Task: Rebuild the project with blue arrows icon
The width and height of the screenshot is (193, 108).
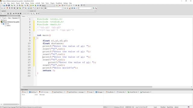Action: click(38, 5)
